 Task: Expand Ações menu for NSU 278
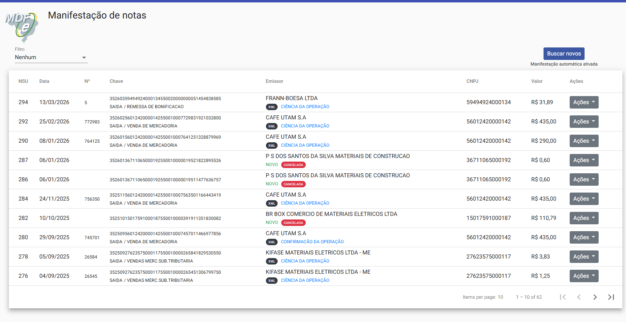(x=584, y=257)
